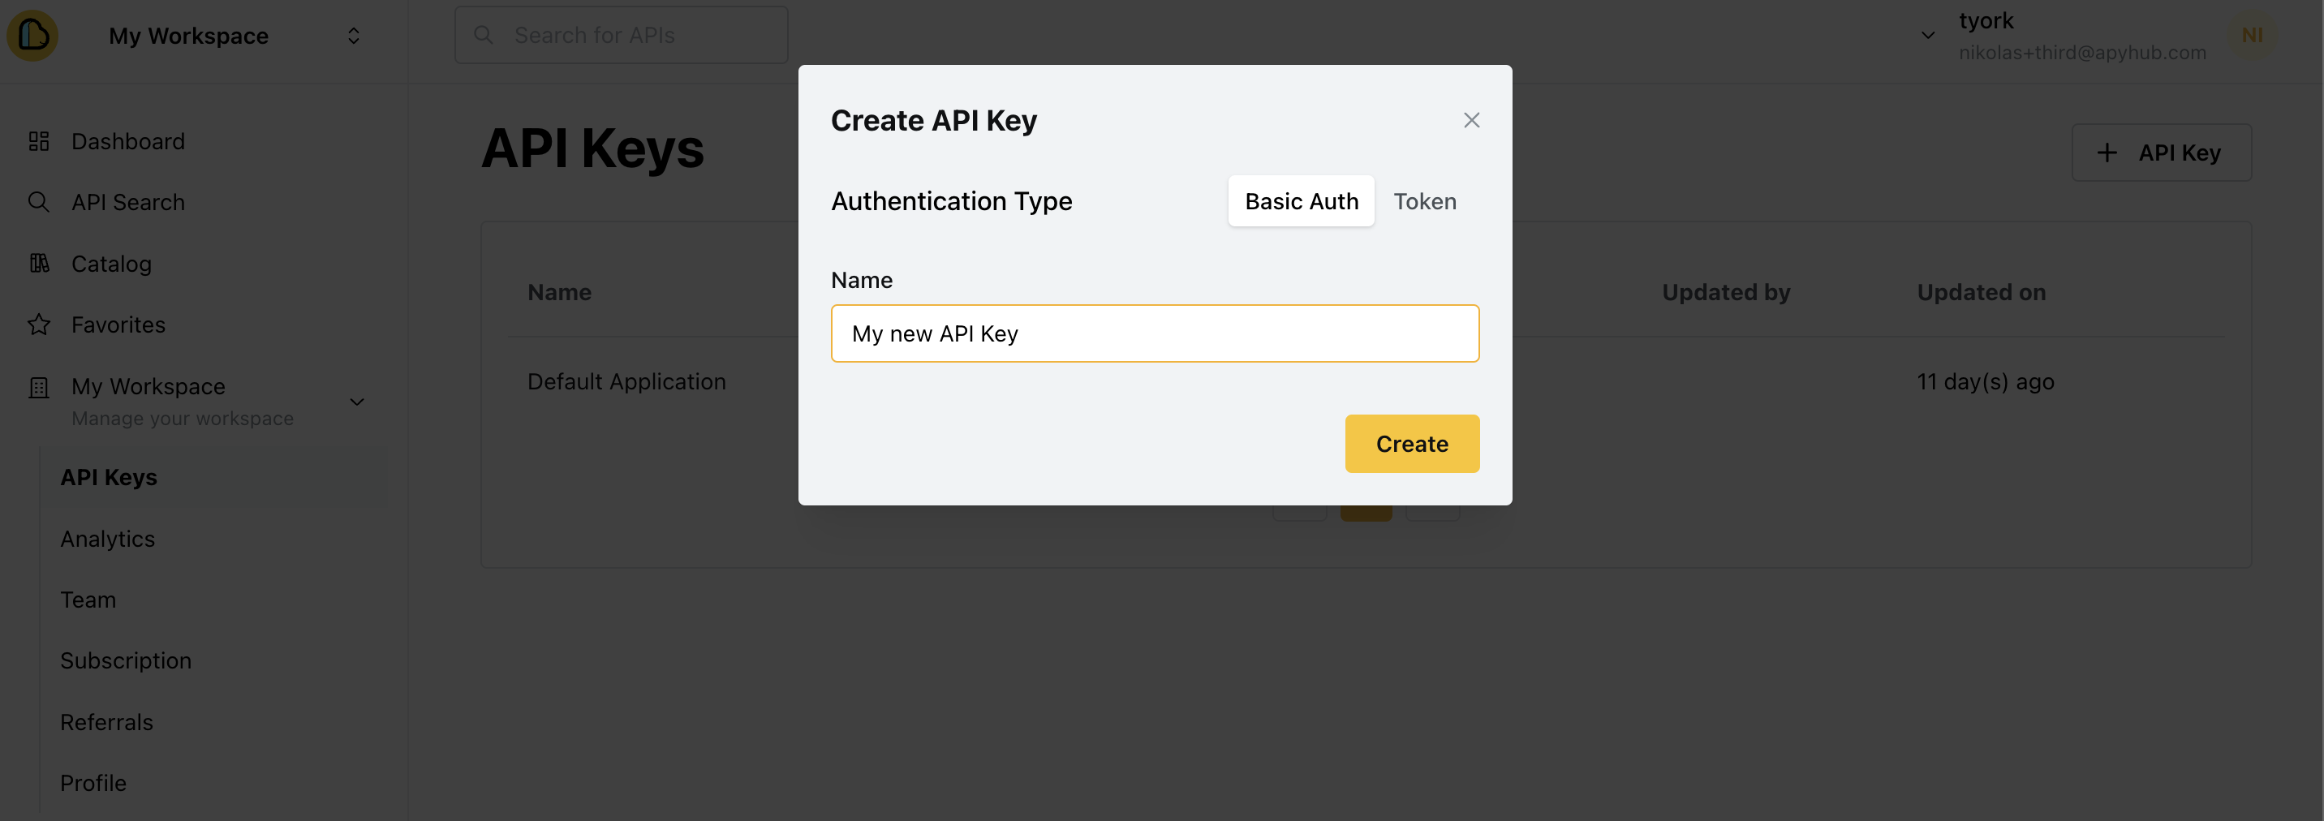This screenshot has height=821, width=2324.
Task: Click the search magnifier inside the search bar
Action: tap(484, 34)
